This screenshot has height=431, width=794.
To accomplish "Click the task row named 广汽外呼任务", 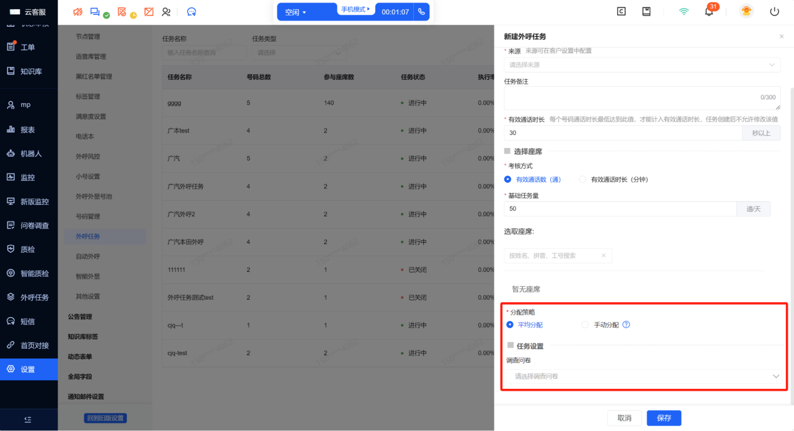I will click(328, 186).
